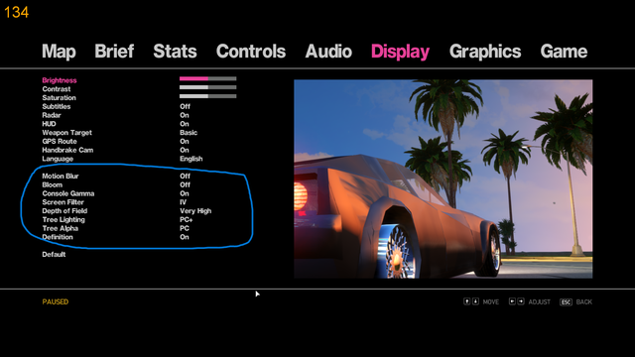Viewport: 635px width, 357px height.
Task: Toggle Console Gamma On value
Action: coord(185,193)
